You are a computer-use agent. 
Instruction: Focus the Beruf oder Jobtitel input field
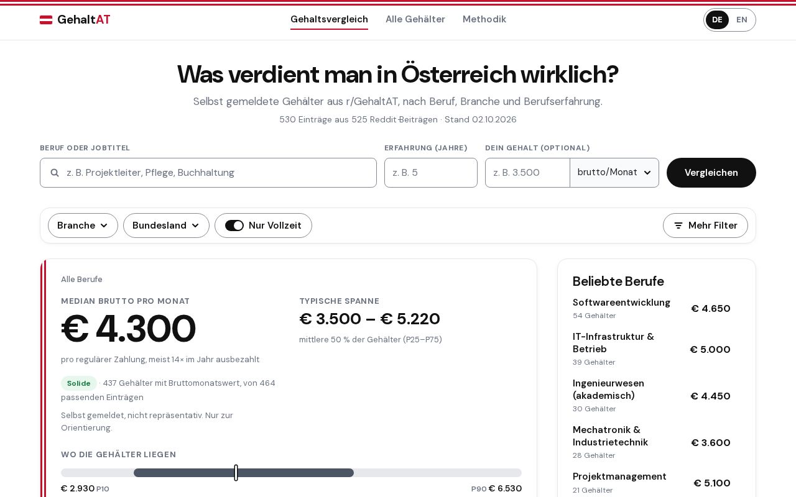208,173
